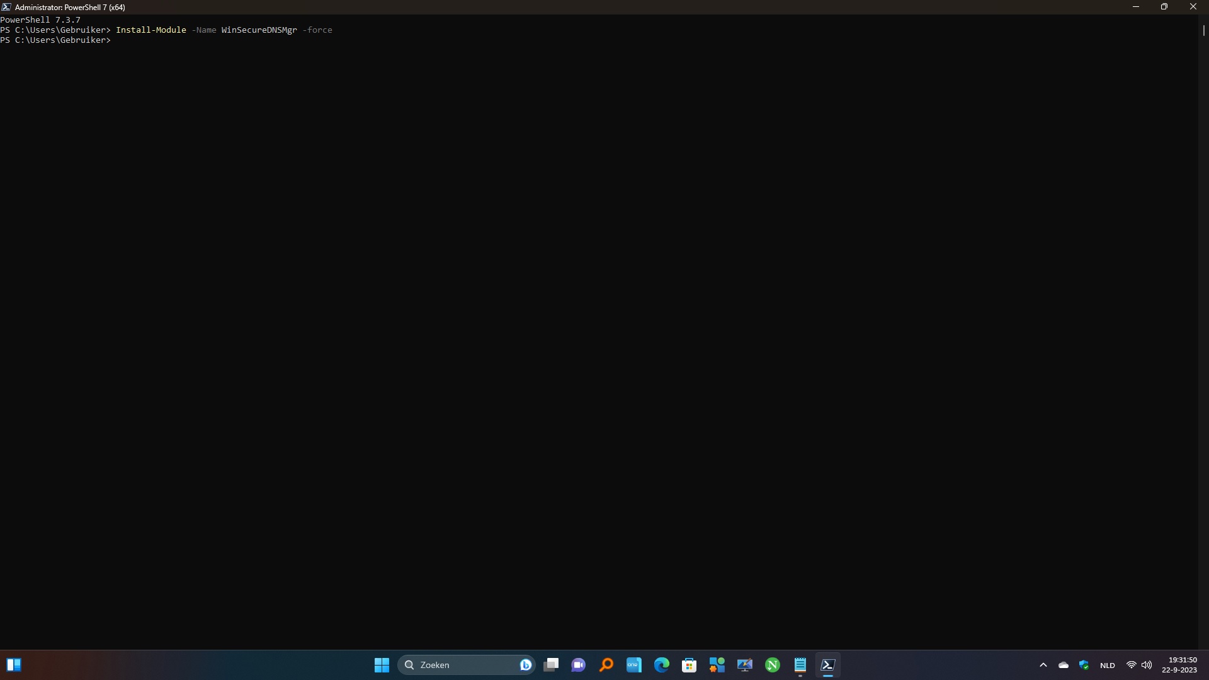
Task: Open Bing chat icon in search box
Action: (x=526, y=665)
